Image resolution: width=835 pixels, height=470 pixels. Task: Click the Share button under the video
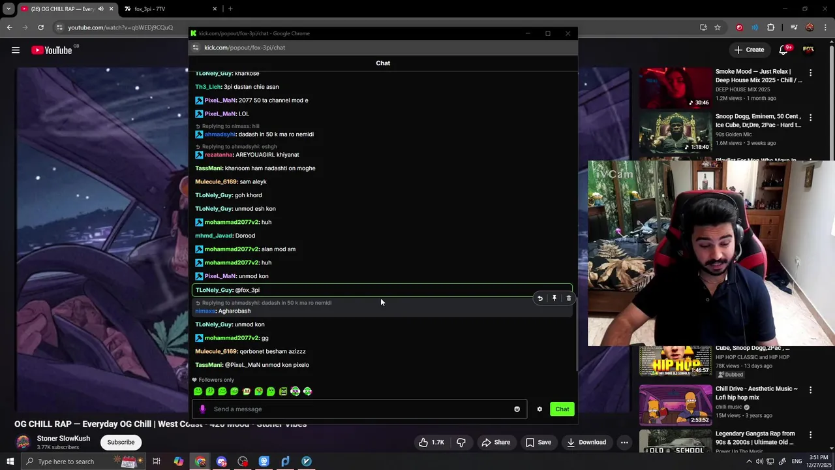496,443
